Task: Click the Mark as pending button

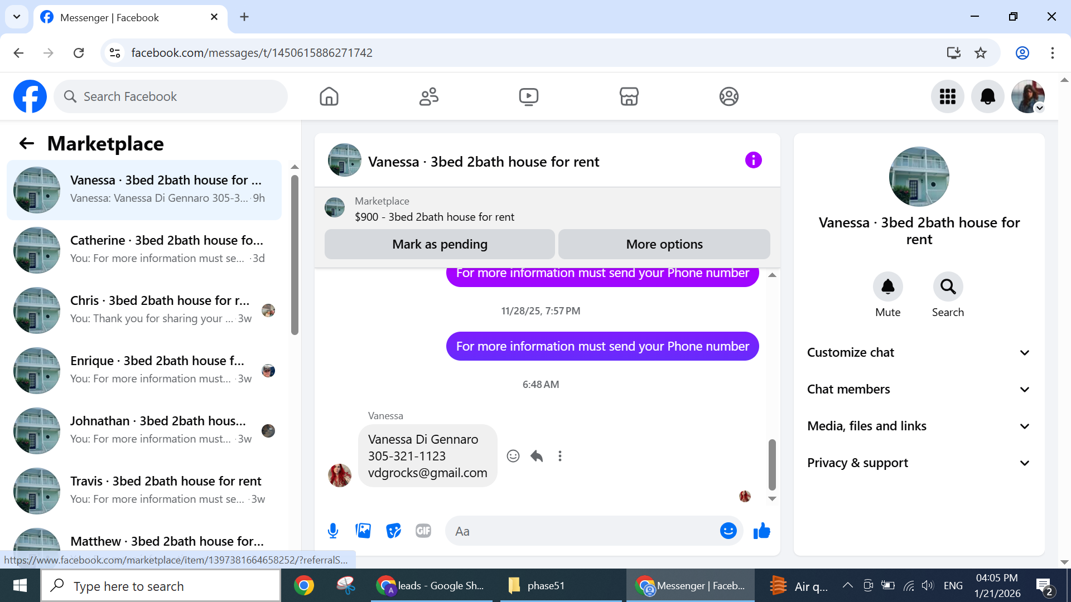Action: coord(440,244)
